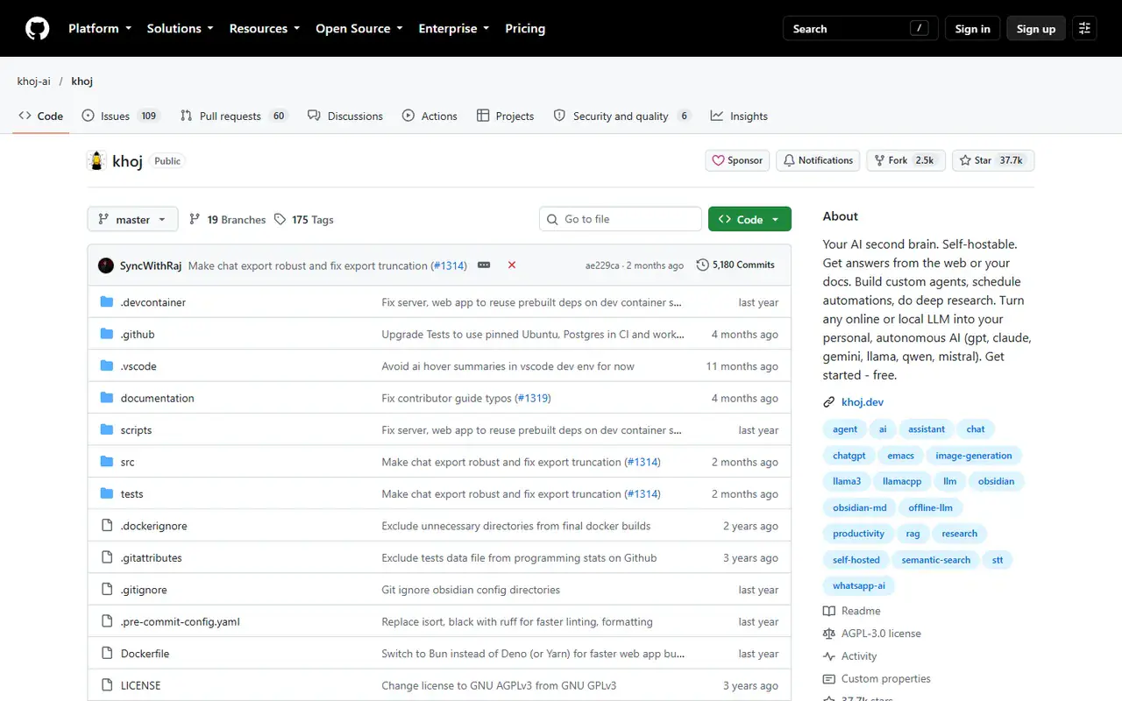The height and width of the screenshot is (701, 1122).
Task: Expand the Open Source menu
Action: (359, 29)
